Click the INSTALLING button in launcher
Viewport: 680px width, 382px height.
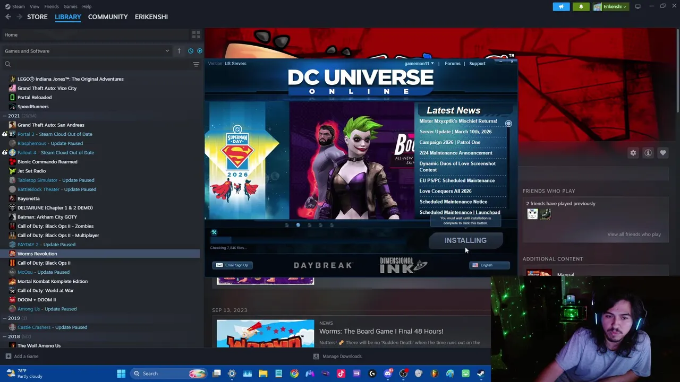465,240
